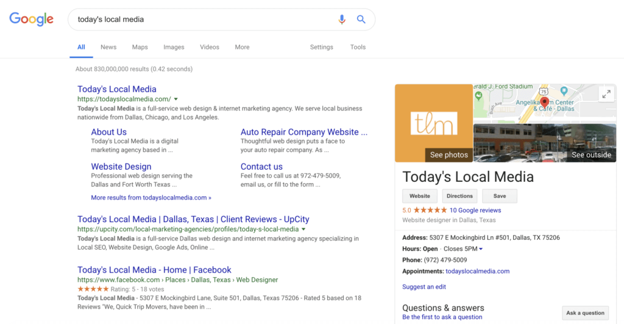Click the Facebook result star rating

(93, 289)
